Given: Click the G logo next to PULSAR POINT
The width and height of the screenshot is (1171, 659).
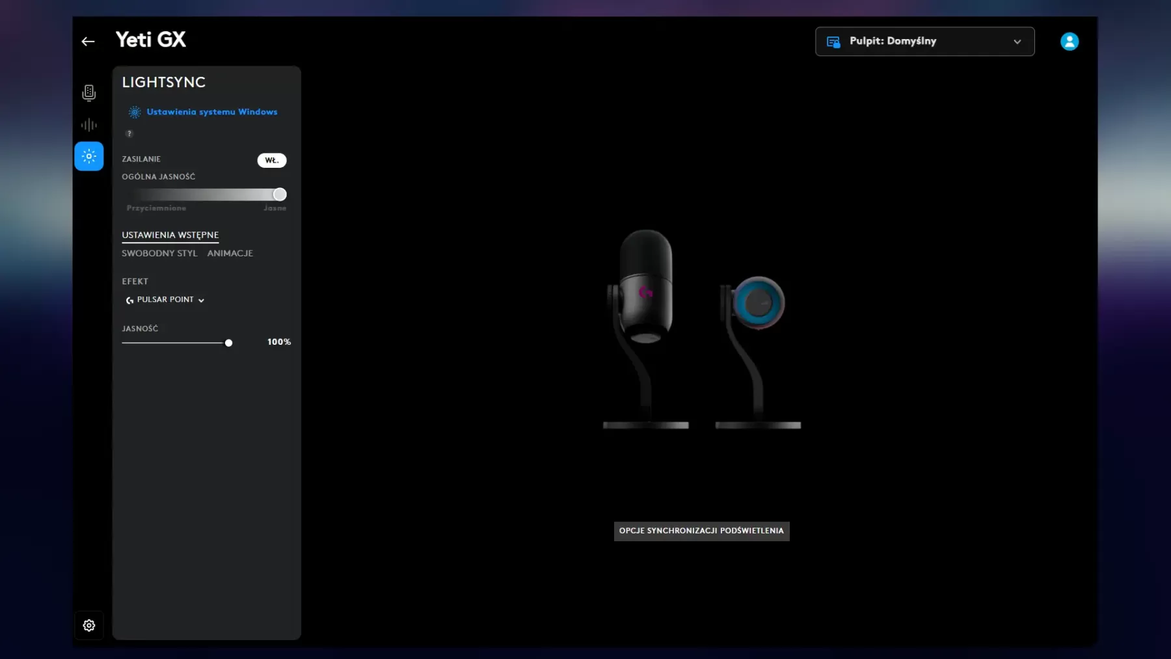Looking at the screenshot, I should 128,301.
